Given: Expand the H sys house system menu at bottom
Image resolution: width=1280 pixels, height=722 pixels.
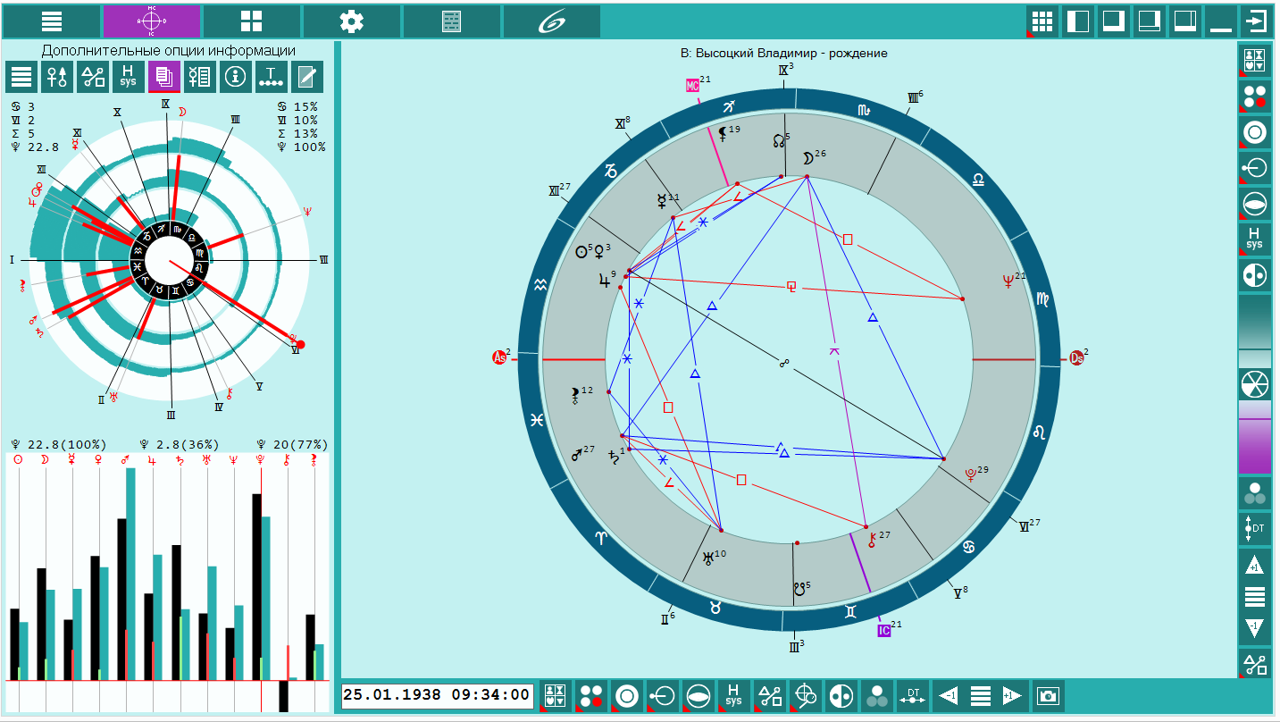Looking at the screenshot, I should pos(733,695).
